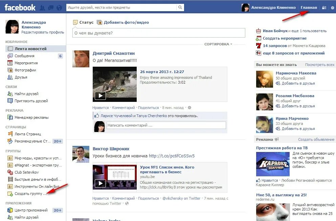Open friend requests icon in top bar

42,8
